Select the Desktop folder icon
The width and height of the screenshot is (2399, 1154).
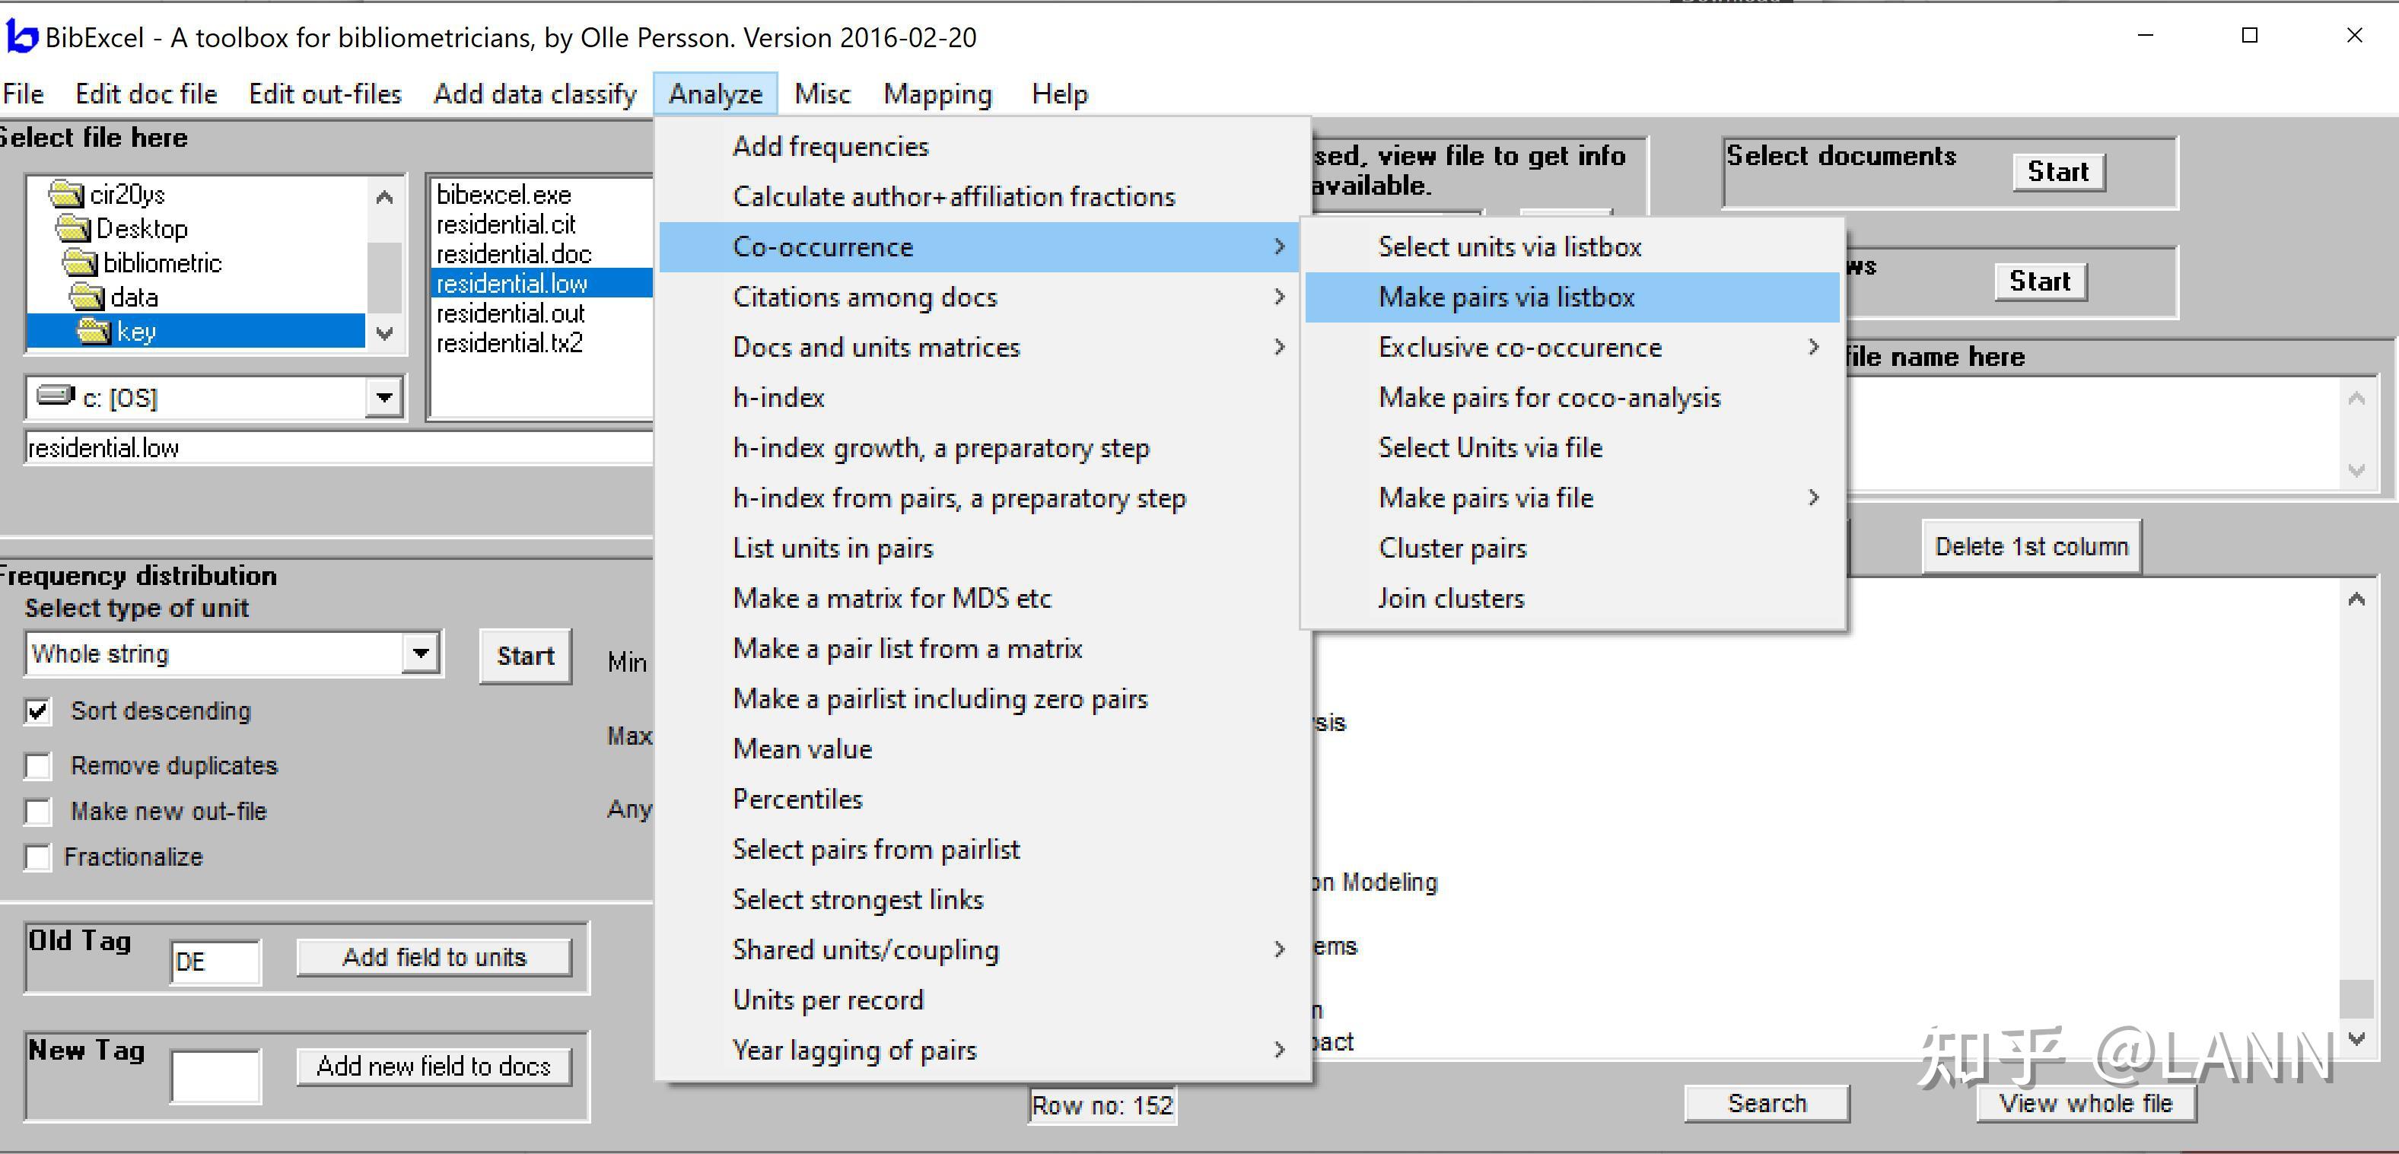coord(72,228)
